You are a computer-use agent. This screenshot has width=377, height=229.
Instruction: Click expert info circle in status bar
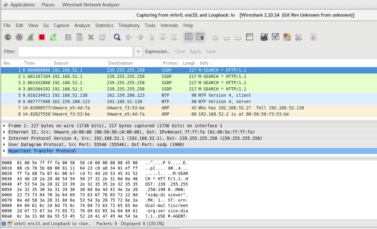pyautogui.click(x=4, y=224)
